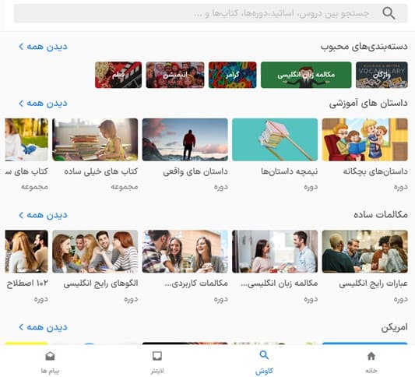Expand داستان های آموزشی via دیدن همه
This screenshot has width=415, height=377.
tap(43, 103)
